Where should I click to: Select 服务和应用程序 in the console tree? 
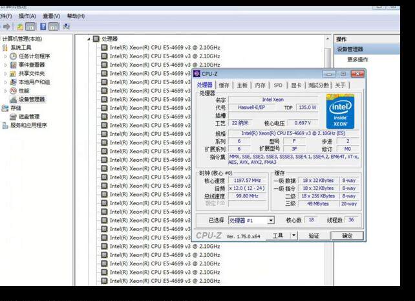pyautogui.click(x=28, y=126)
